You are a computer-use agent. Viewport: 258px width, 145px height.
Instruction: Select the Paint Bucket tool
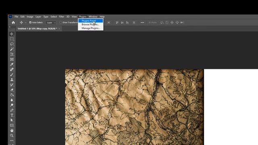12,95
